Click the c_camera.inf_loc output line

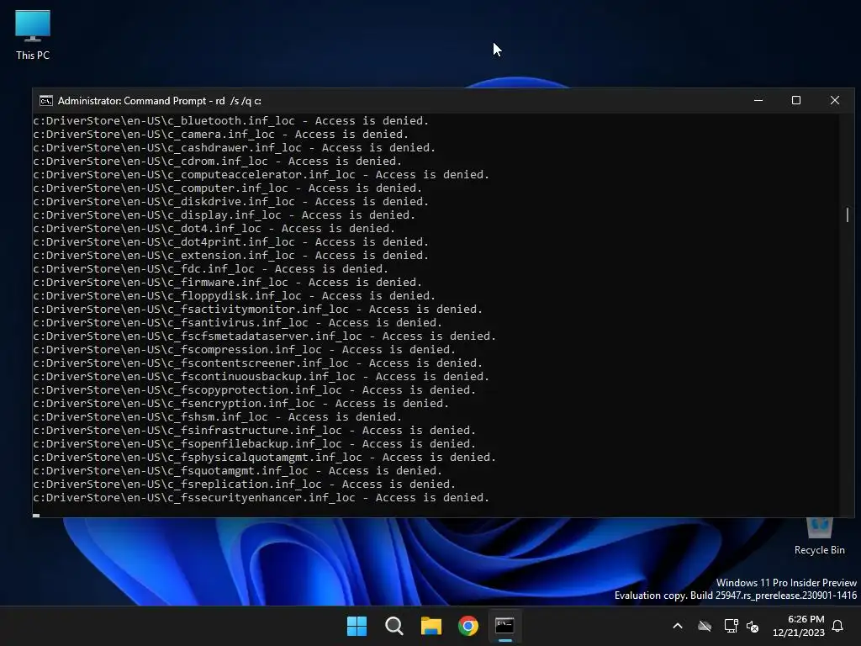click(221, 134)
